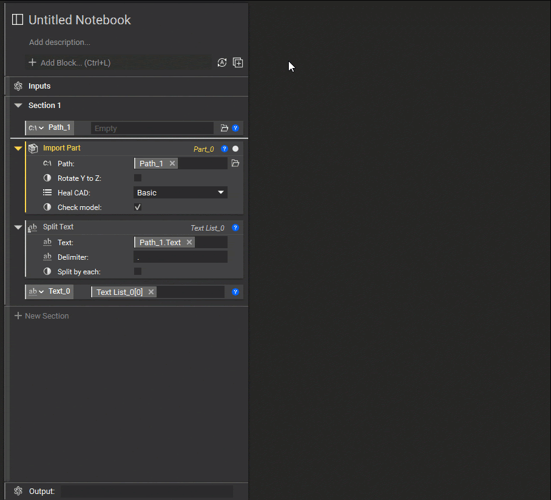This screenshot has width=551, height=500.
Task: Select the Inputs header
Action: (39, 86)
